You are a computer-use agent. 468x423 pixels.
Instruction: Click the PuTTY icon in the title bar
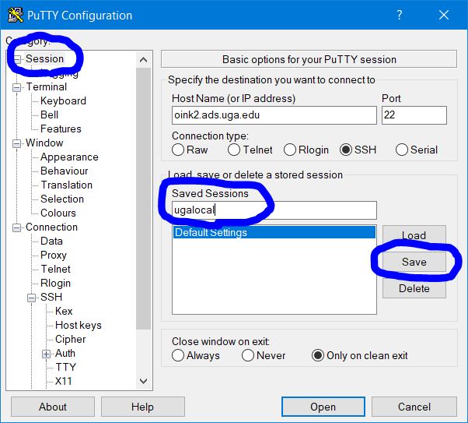click(x=16, y=15)
